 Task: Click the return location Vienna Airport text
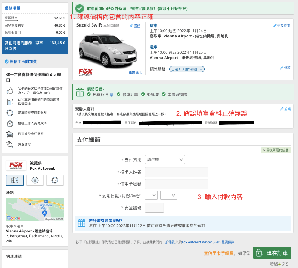(182, 58)
